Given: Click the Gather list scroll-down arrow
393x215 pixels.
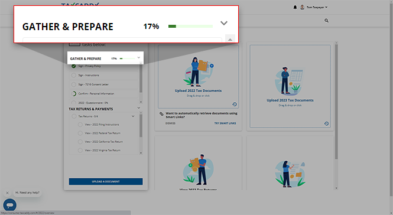Looking at the screenshot, I should pyautogui.click(x=141, y=102).
